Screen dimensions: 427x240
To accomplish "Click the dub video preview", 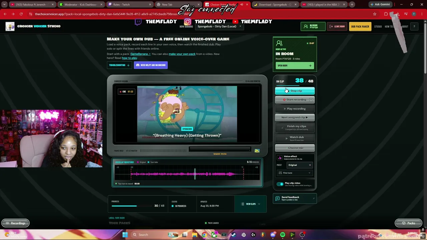I will pos(187,114).
